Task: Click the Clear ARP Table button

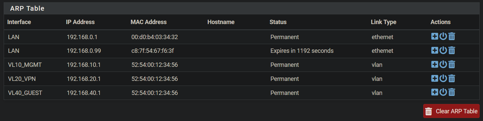Action: tap(451, 111)
